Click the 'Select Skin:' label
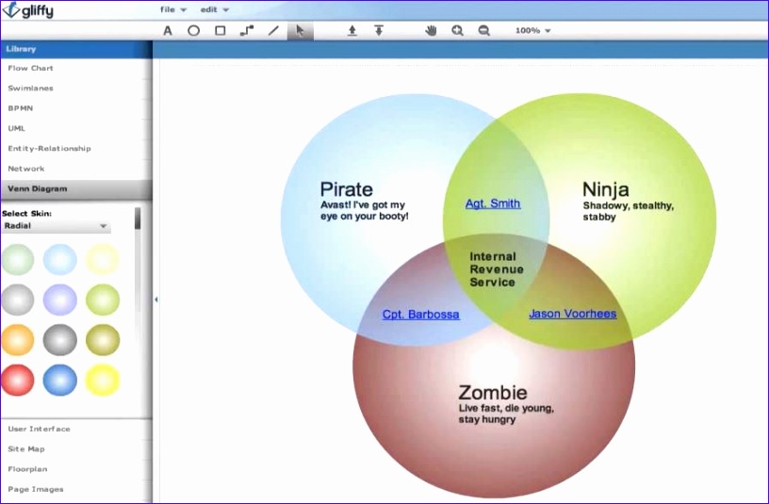Viewport: 769px width, 504px height. tap(27, 214)
